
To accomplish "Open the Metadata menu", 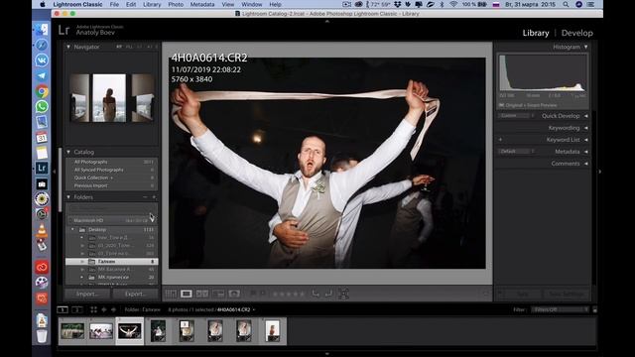I will pos(202,4).
